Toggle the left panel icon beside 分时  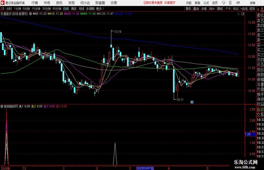click(2, 9)
